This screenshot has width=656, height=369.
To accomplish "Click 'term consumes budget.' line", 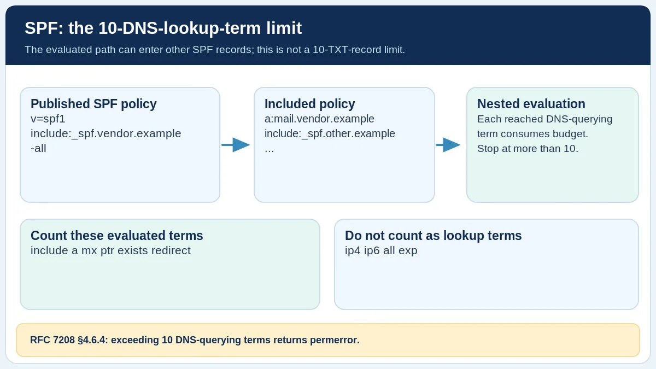I will tap(532, 134).
